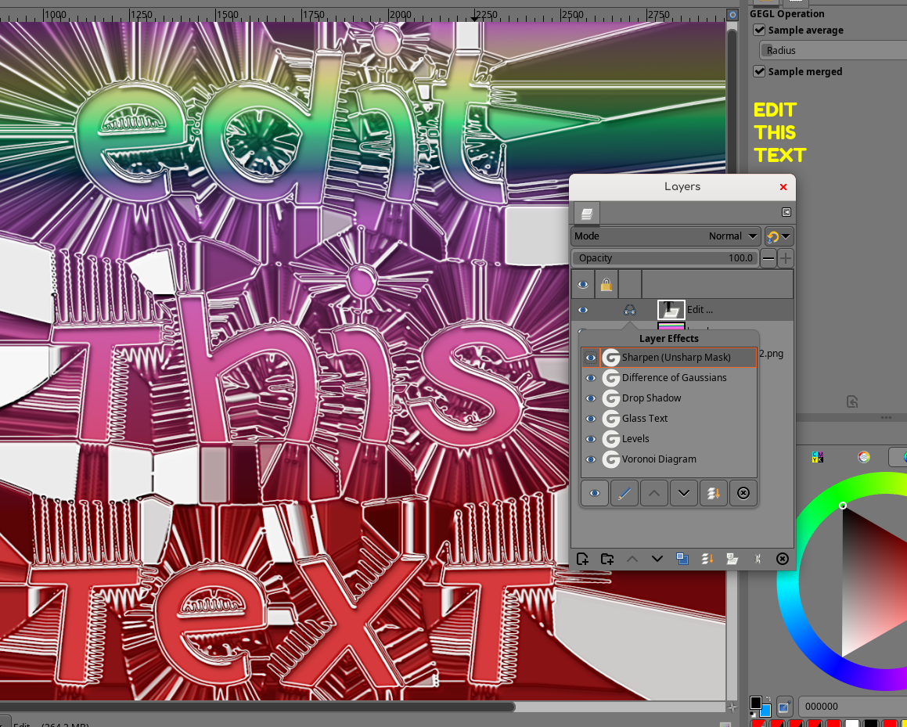Increase opacity with the plus button
The width and height of the screenshot is (907, 727).
pyautogui.click(x=786, y=258)
